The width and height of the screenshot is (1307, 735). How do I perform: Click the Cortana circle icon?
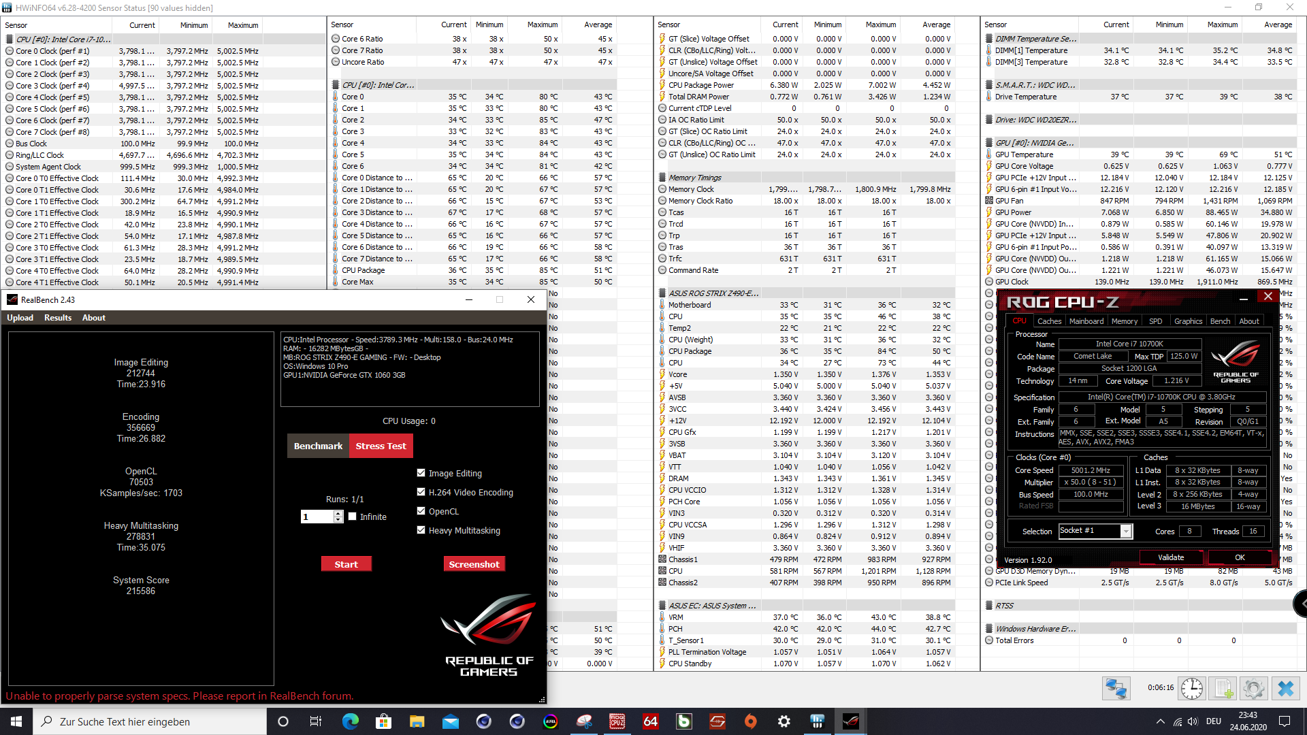(x=283, y=721)
